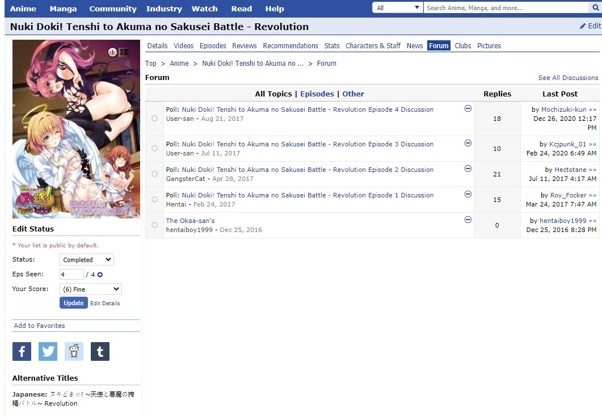Screen dimensions: 602x417
Task: Open the Help menu
Action: (x=275, y=9)
